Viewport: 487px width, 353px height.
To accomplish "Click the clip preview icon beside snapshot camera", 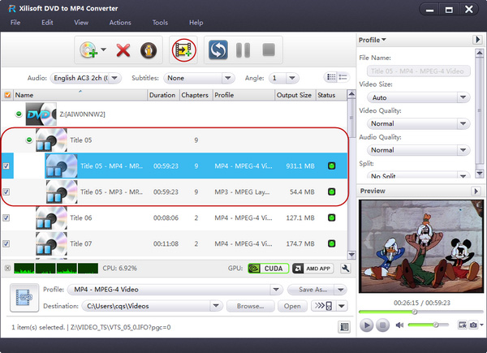I will tap(463, 325).
